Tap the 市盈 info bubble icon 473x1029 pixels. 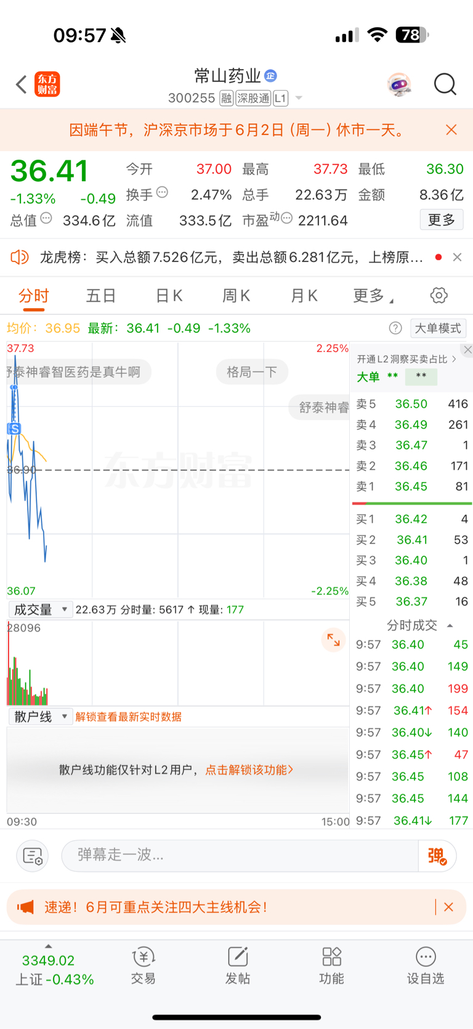point(286,218)
